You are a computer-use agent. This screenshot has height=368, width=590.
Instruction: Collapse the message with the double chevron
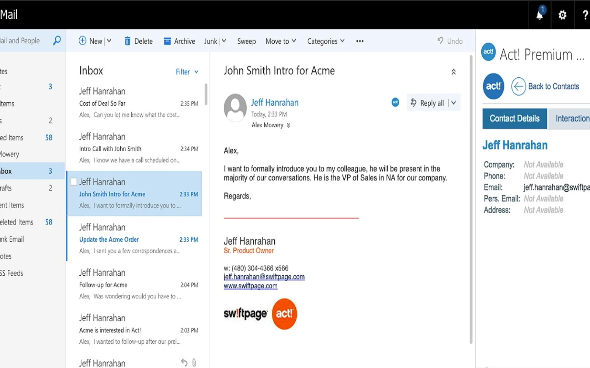[454, 72]
